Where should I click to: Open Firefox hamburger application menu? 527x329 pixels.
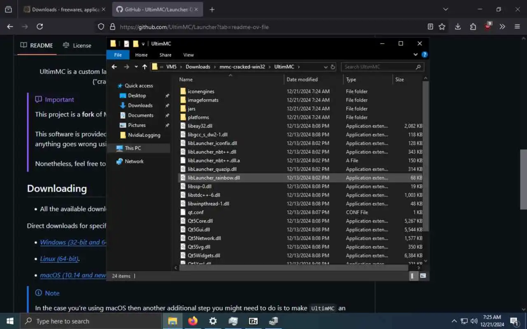[517, 27]
